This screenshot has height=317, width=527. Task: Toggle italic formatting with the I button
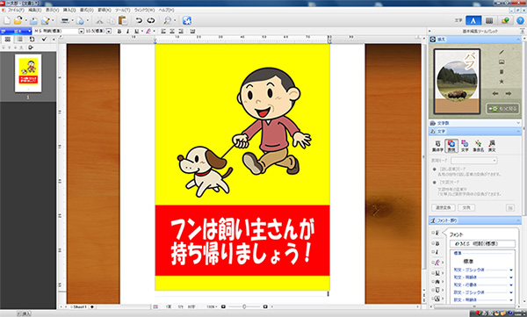(x=127, y=31)
